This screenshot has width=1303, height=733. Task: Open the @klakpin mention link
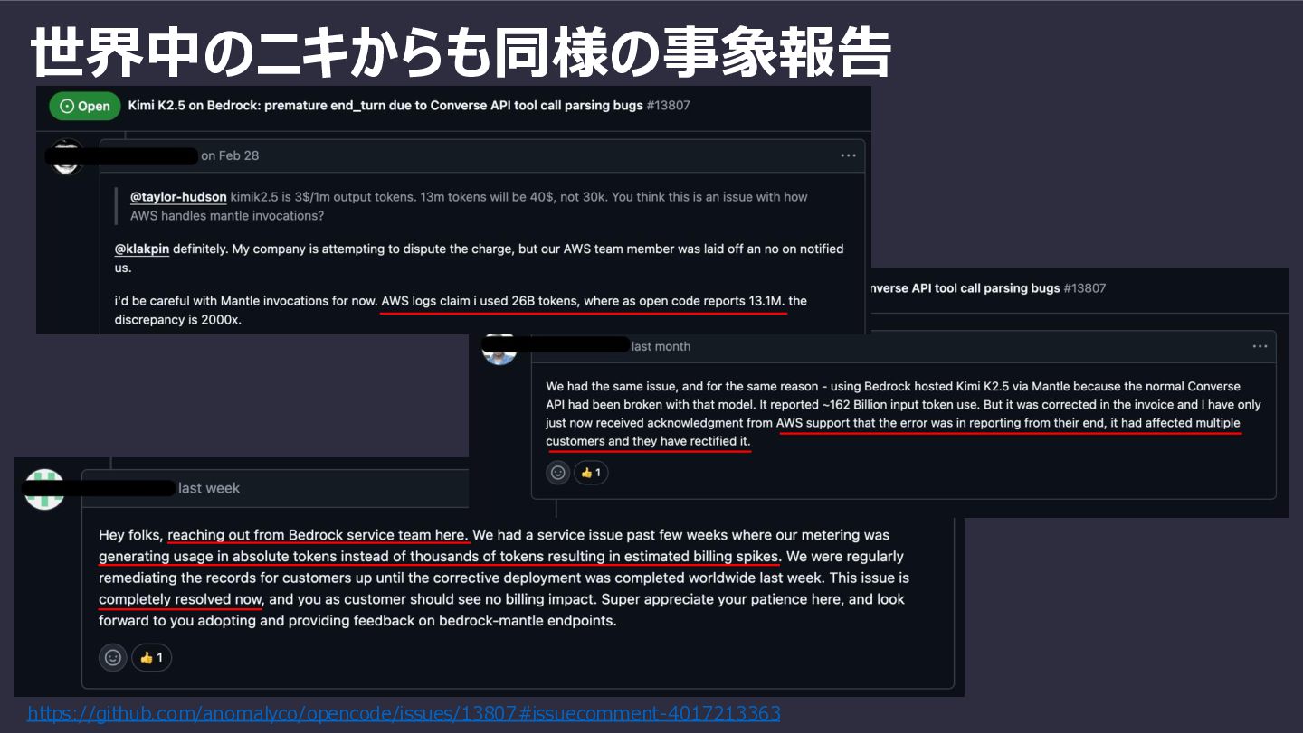142,249
